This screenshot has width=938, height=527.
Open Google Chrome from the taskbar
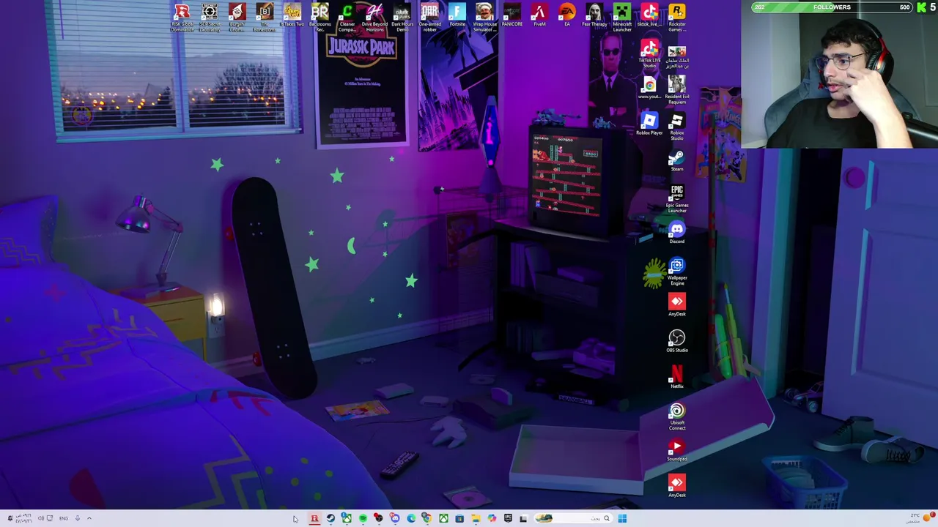427,518
